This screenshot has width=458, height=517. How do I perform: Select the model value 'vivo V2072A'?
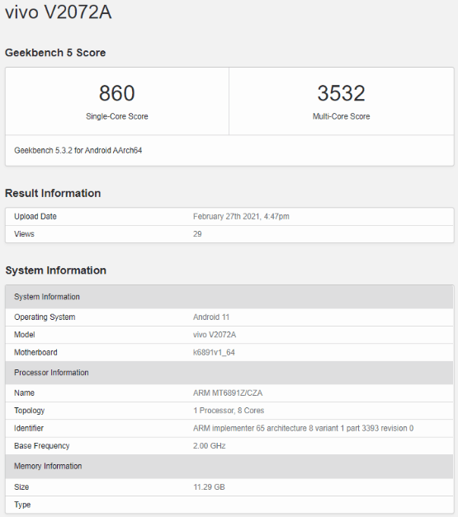215,335
